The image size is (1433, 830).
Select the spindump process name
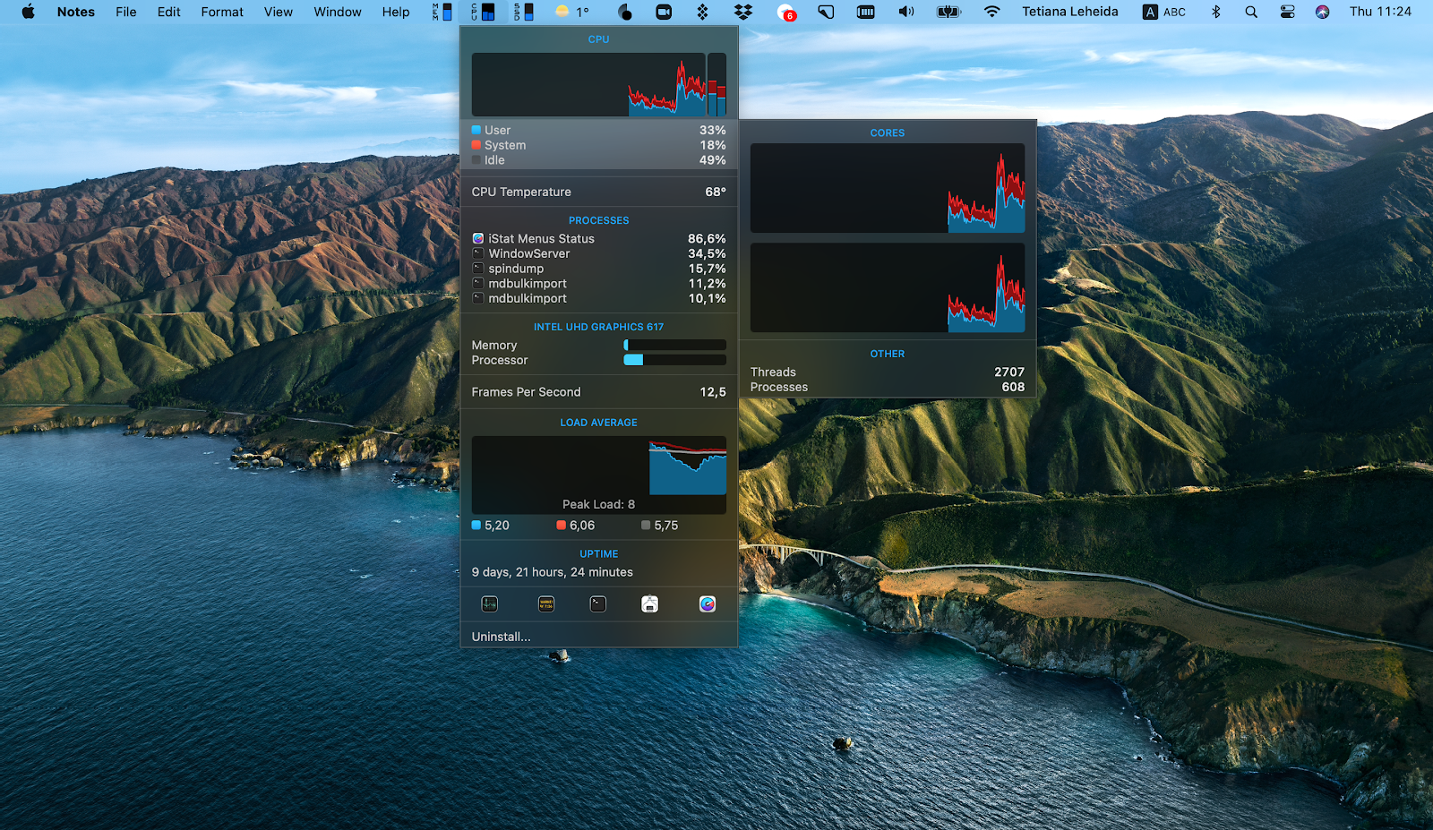pyautogui.click(x=516, y=269)
